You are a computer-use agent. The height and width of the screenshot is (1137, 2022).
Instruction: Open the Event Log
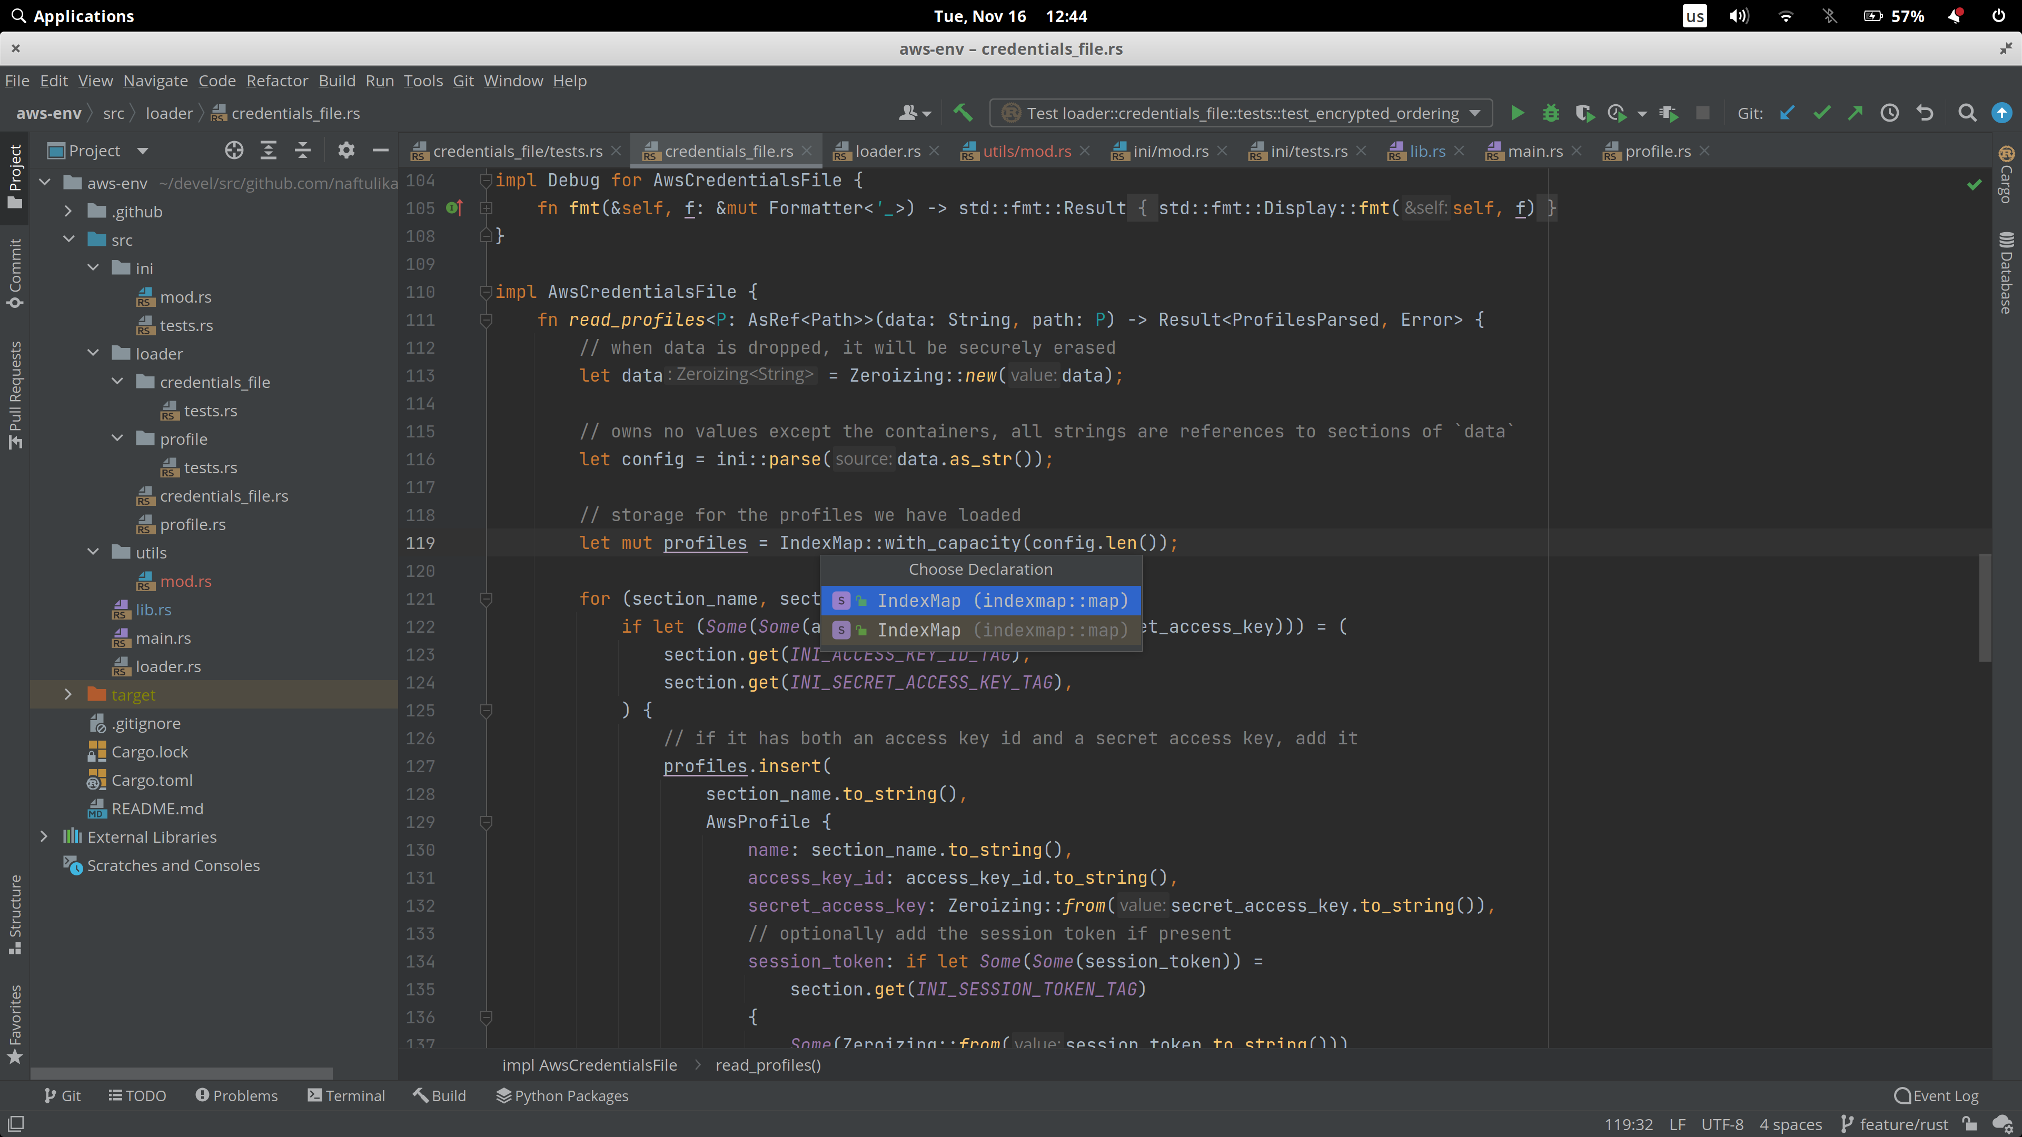1937,1095
